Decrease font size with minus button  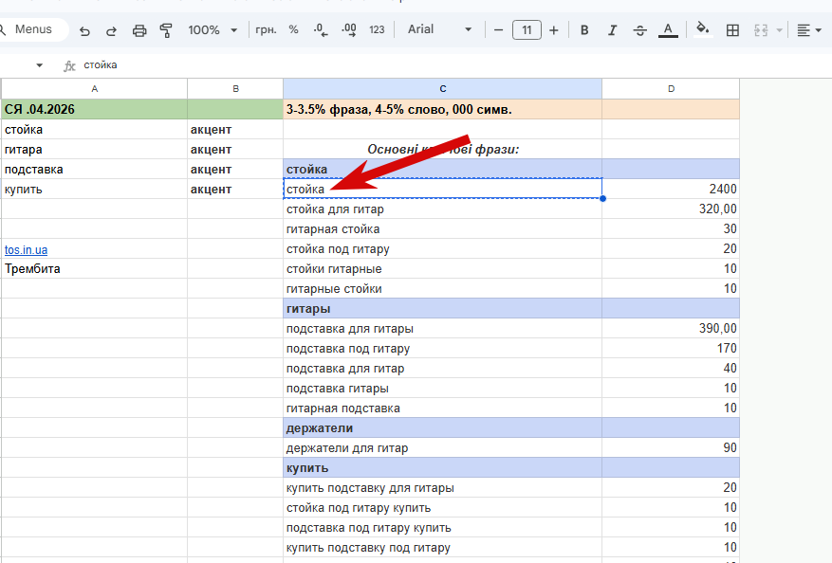click(x=498, y=30)
